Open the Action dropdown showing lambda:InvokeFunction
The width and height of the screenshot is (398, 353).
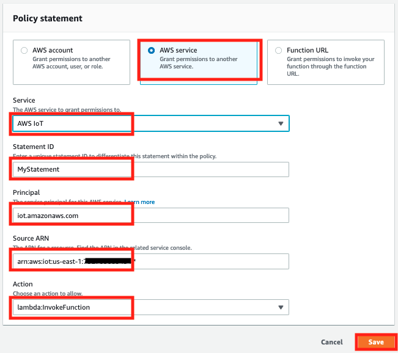(151, 307)
